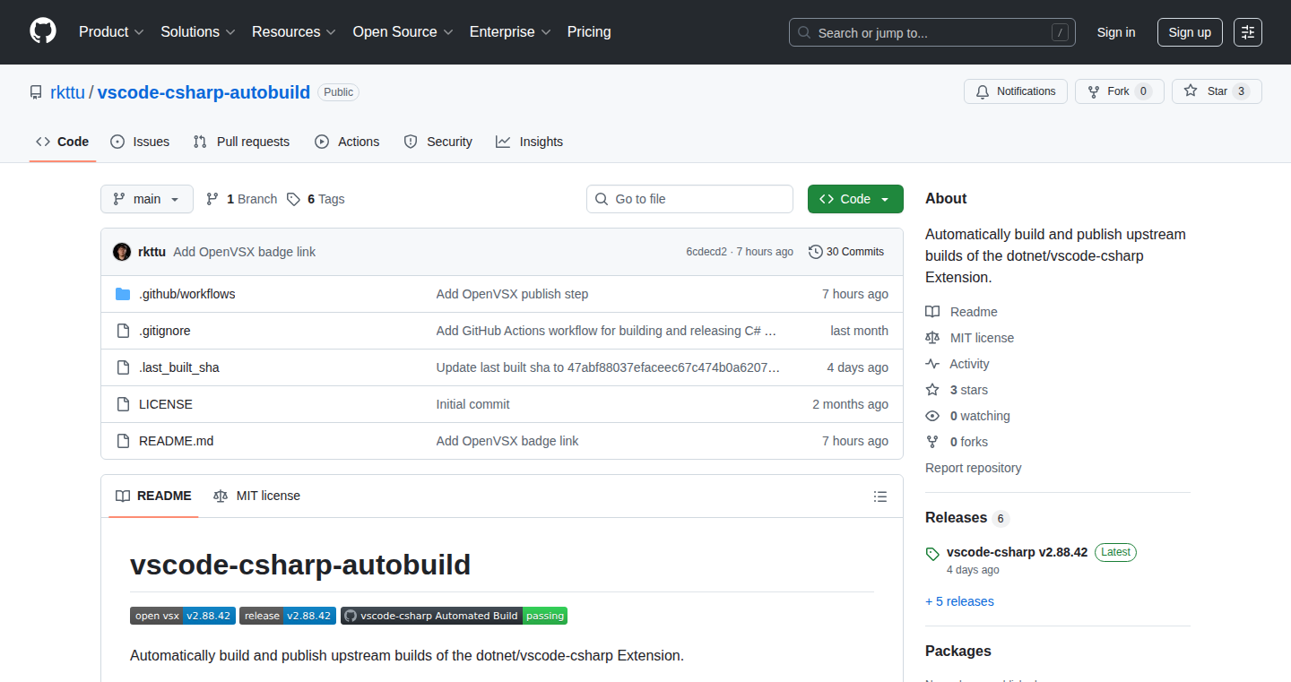This screenshot has height=682, width=1291.
Task: Click the Notifications button
Action: [x=1016, y=91]
